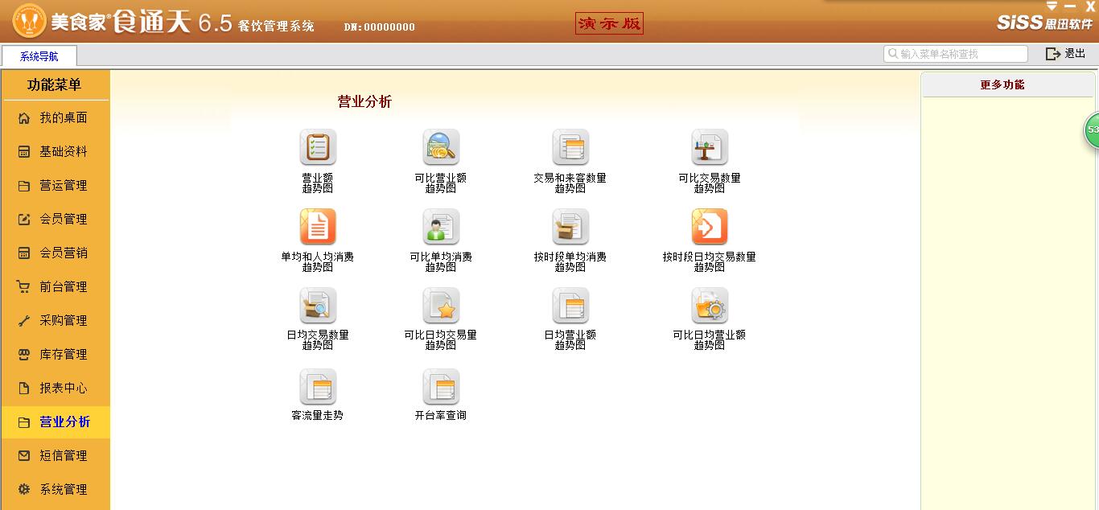The height and width of the screenshot is (510, 1099).
Task: Click the 功能菜单 sidebar header
Action: [x=55, y=85]
